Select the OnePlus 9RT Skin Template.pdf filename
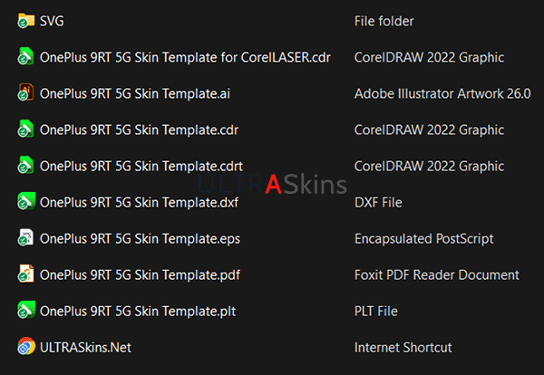Screen dimensions: 544x375 point(140,274)
